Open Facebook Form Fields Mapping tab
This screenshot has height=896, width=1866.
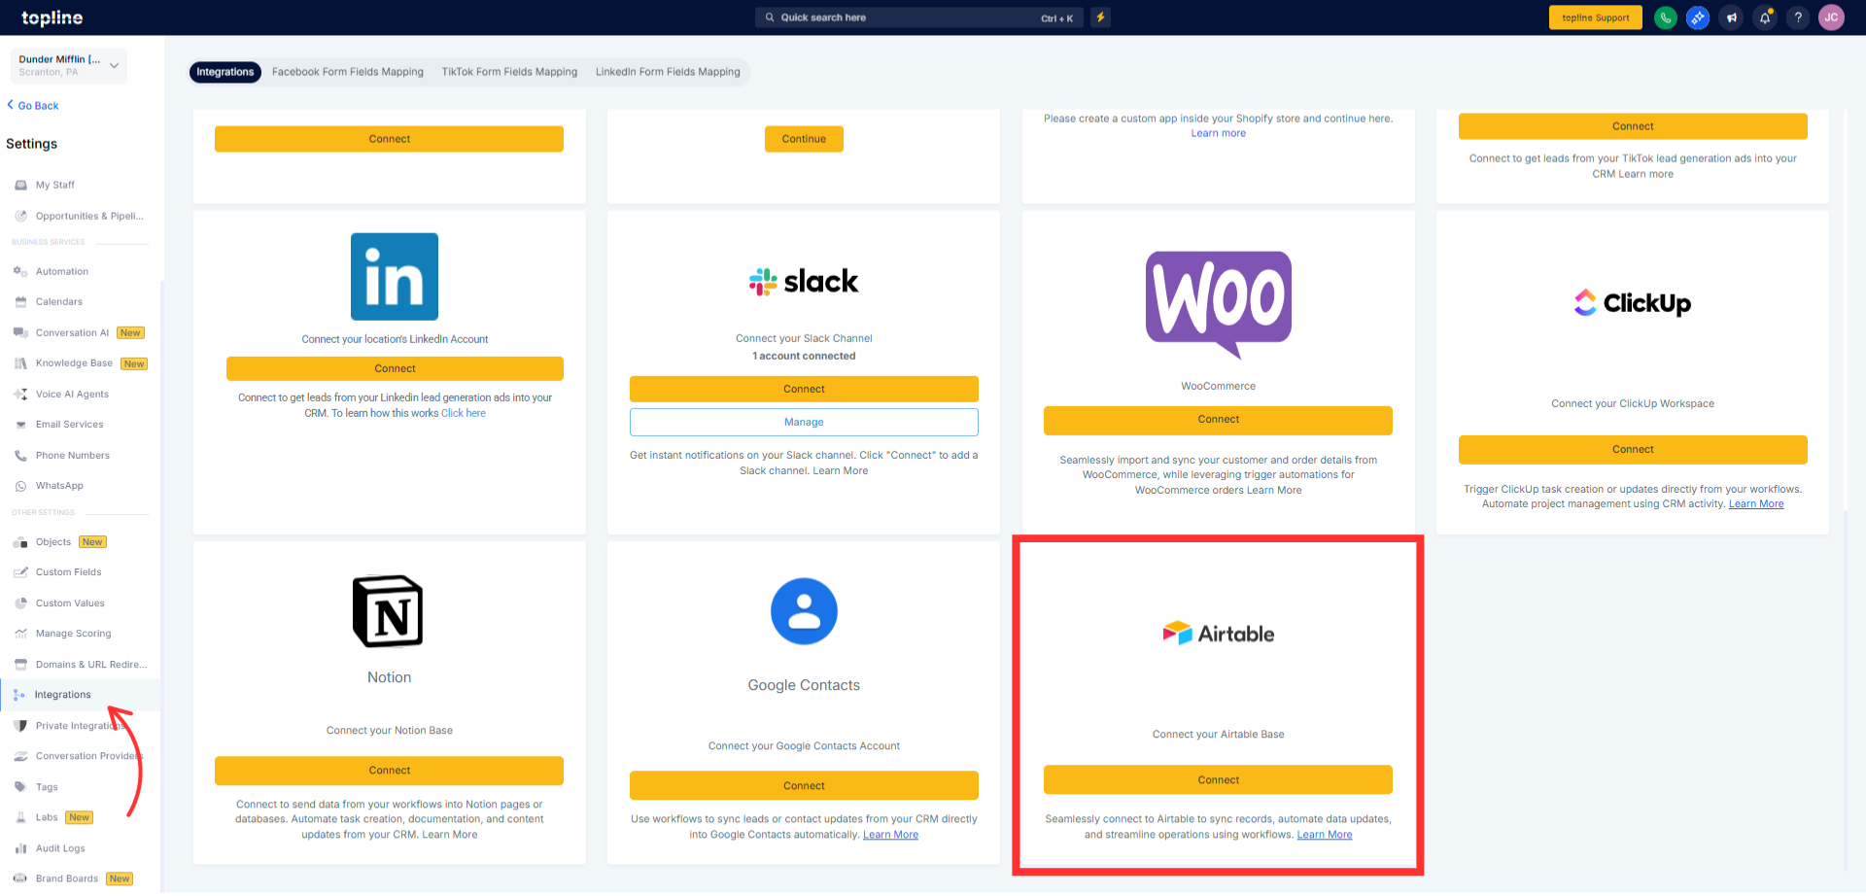pyautogui.click(x=348, y=72)
